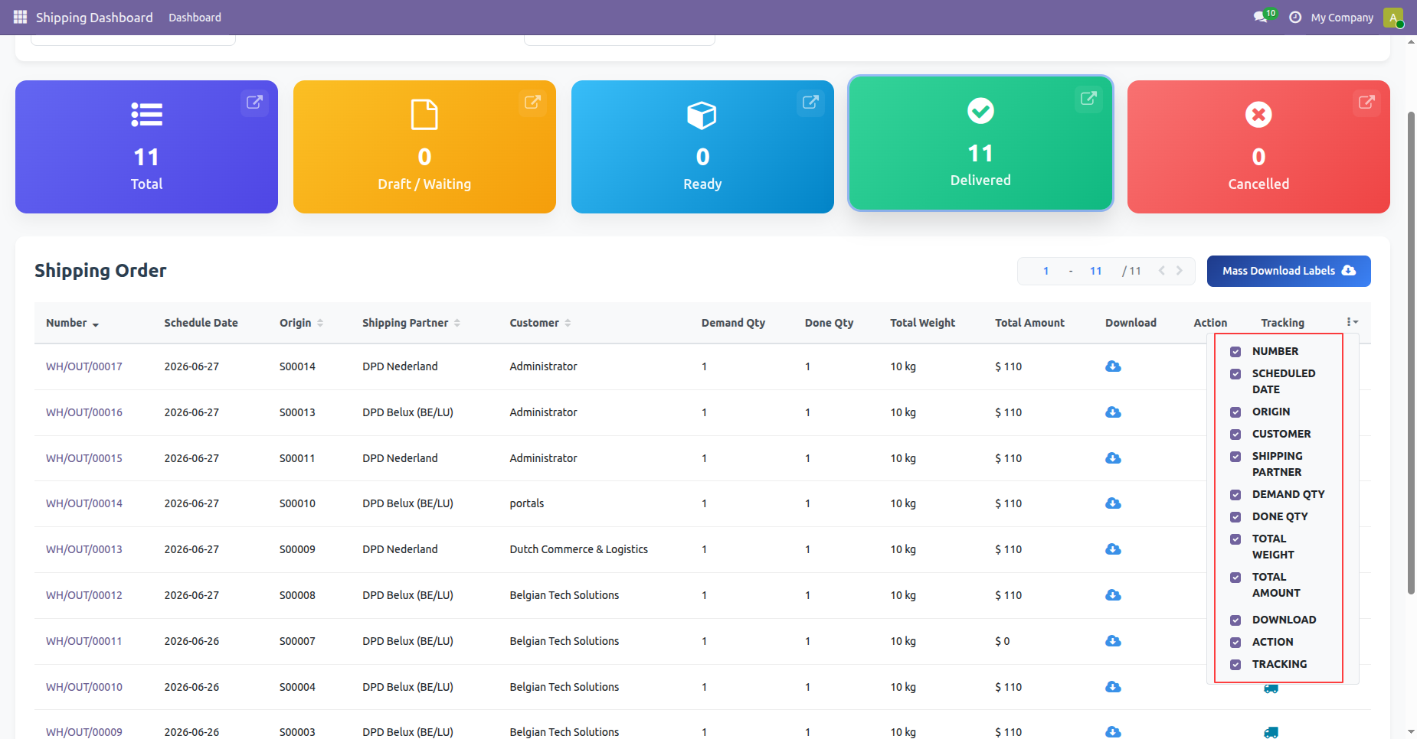The width and height of the screenshot is (1417, 739).
Task: Open the apps grid menu icon
Action: click(x=20, y=17)
